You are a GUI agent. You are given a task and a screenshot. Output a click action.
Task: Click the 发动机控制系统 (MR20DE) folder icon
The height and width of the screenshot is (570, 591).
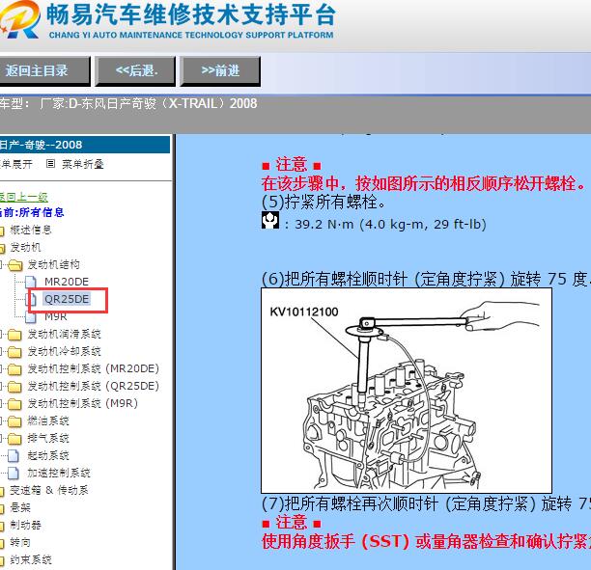point(14,369)
